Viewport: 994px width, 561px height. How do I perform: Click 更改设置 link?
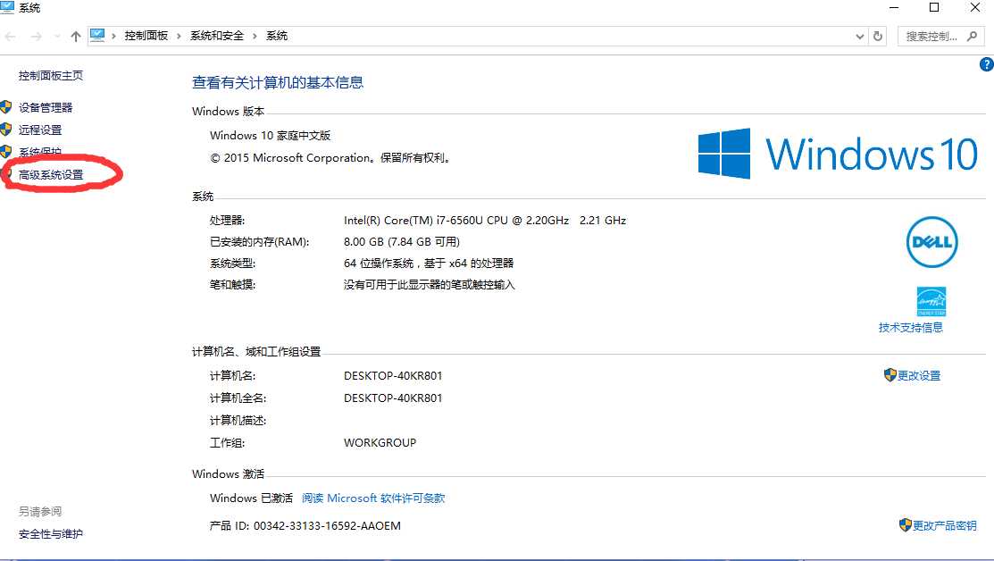(919, 375)
